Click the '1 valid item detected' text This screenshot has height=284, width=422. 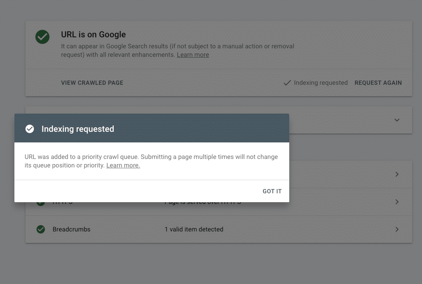194,229
